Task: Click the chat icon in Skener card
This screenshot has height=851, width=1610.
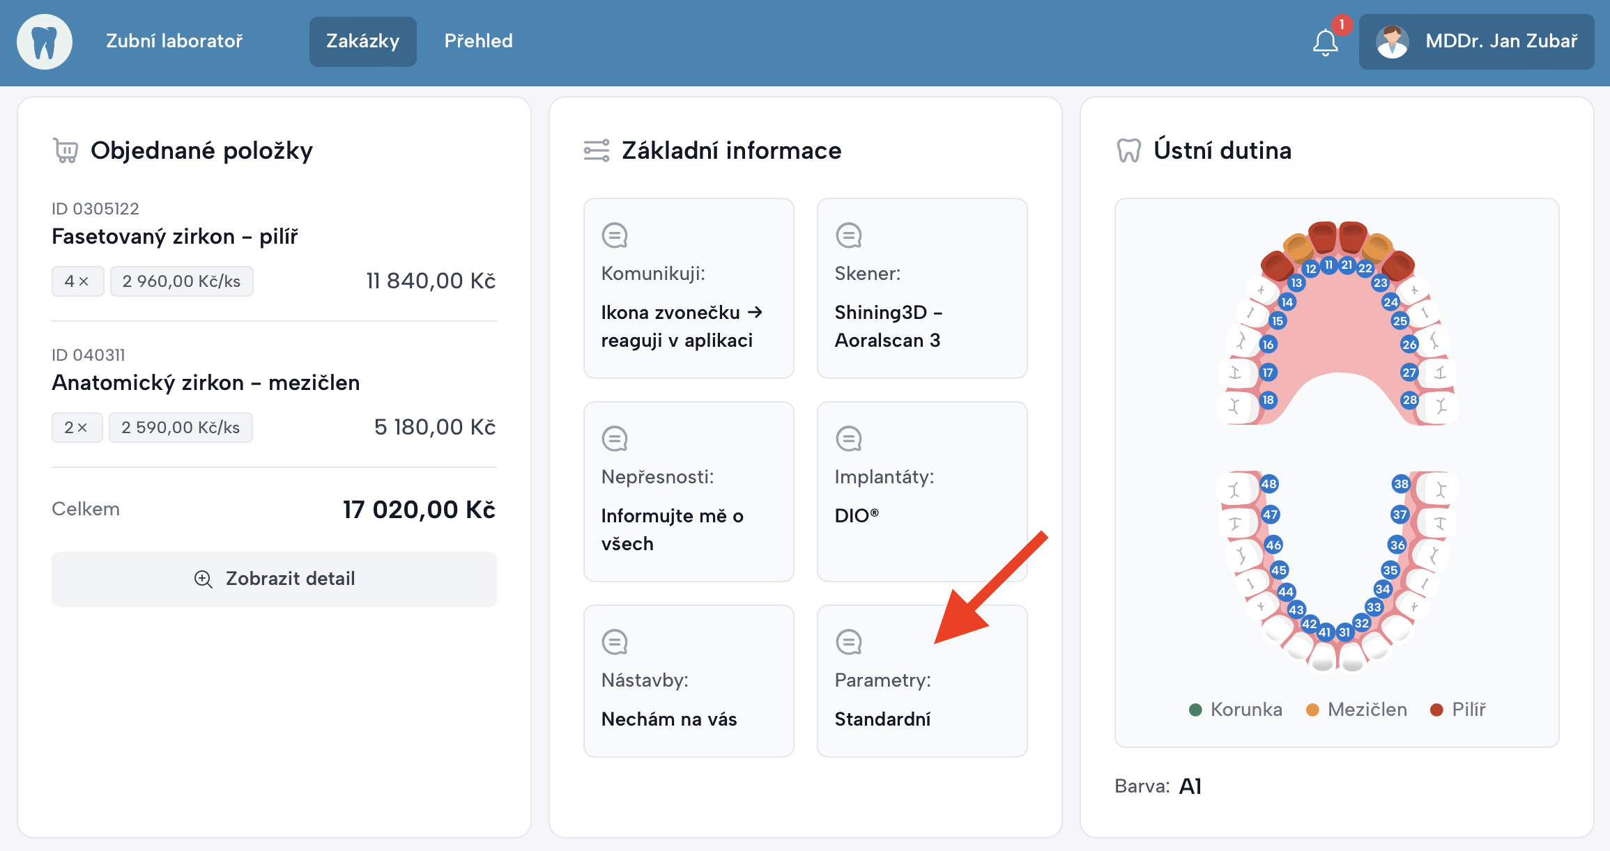Action: pyautogui.click(x=848, y=235)
